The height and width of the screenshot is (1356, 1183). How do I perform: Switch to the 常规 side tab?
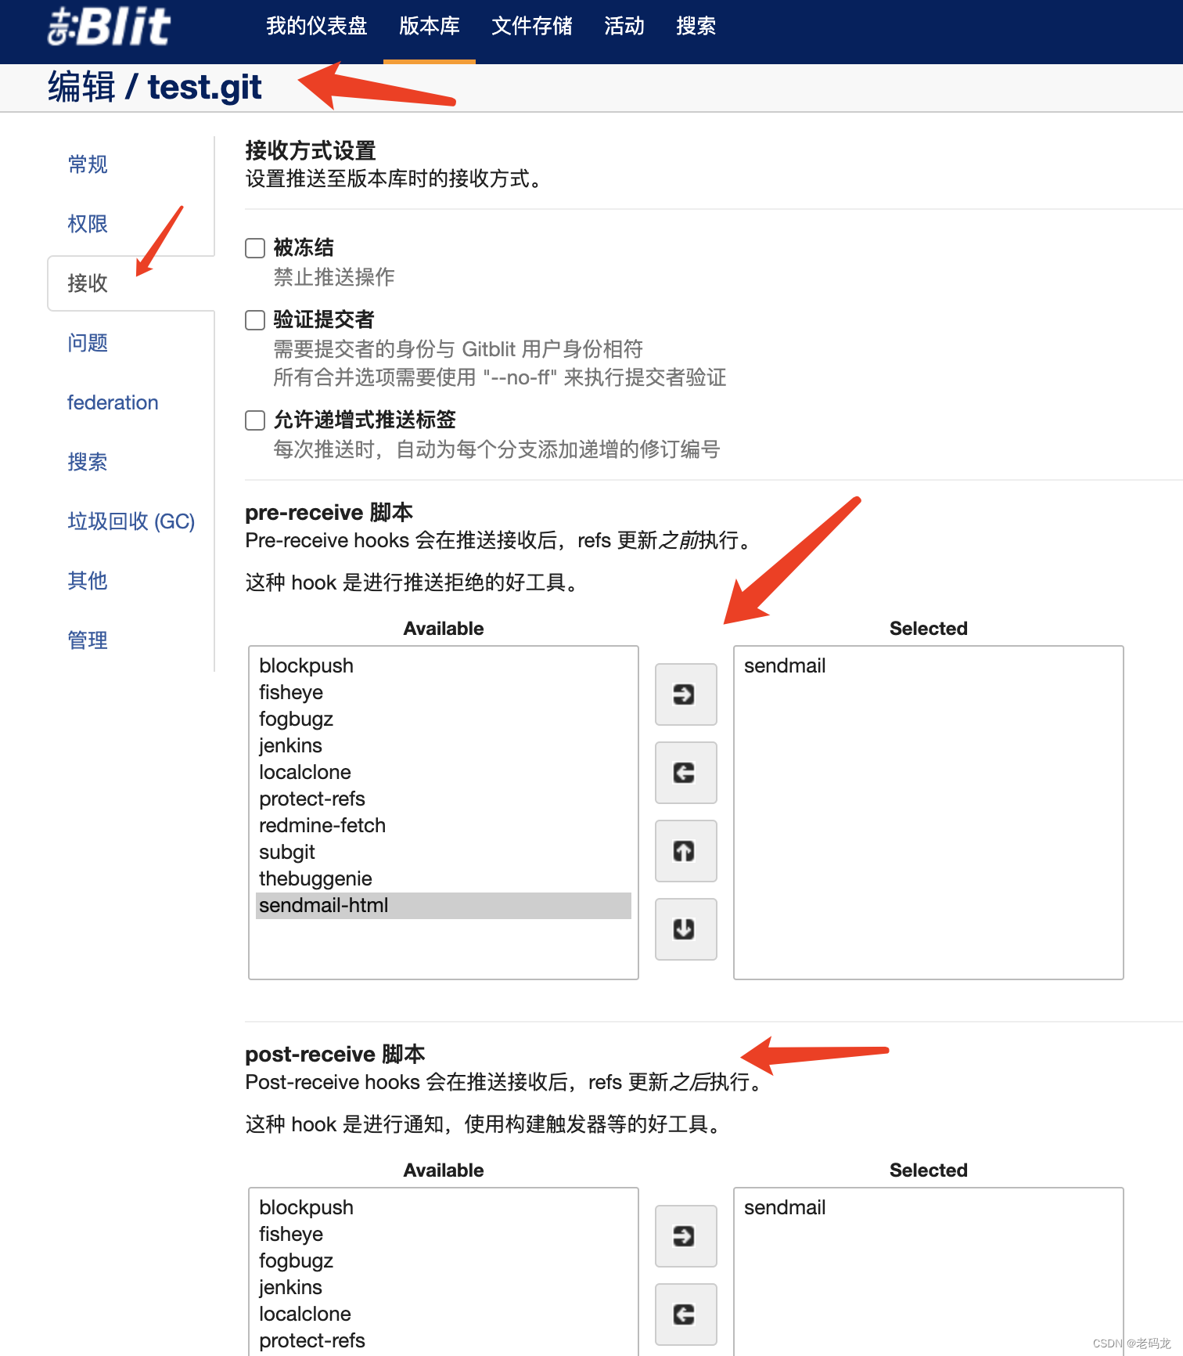tap(88, 164)
